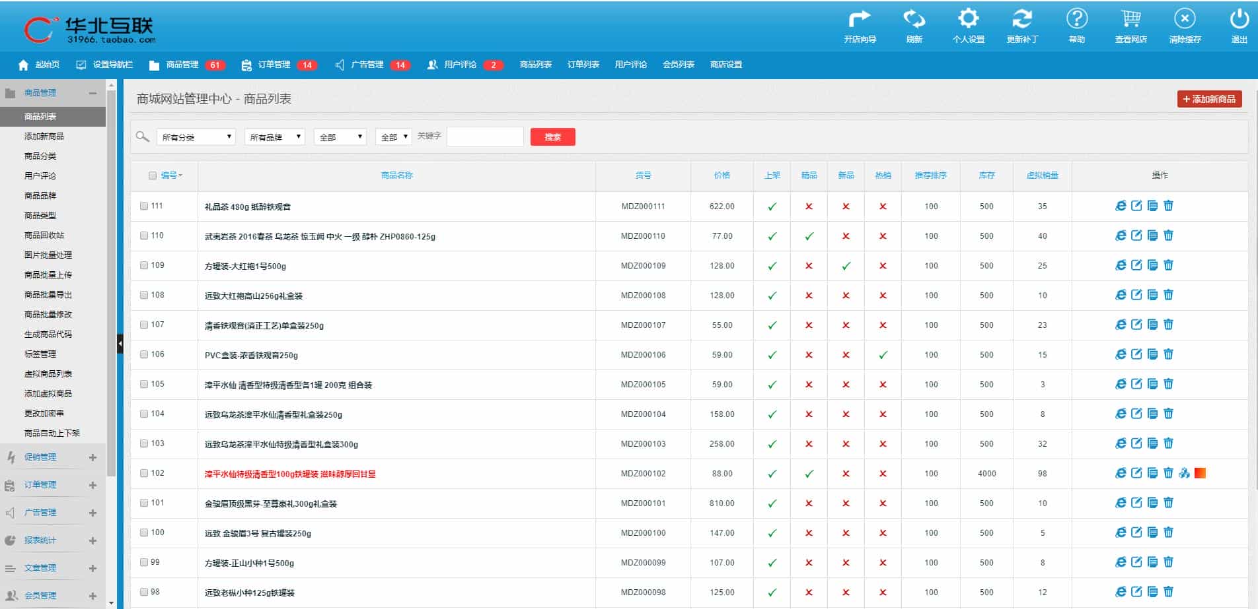The height and width of the screenshot is (609, 1258).
Task: Click the edit icon for product 108
Action: (1136, 295)
